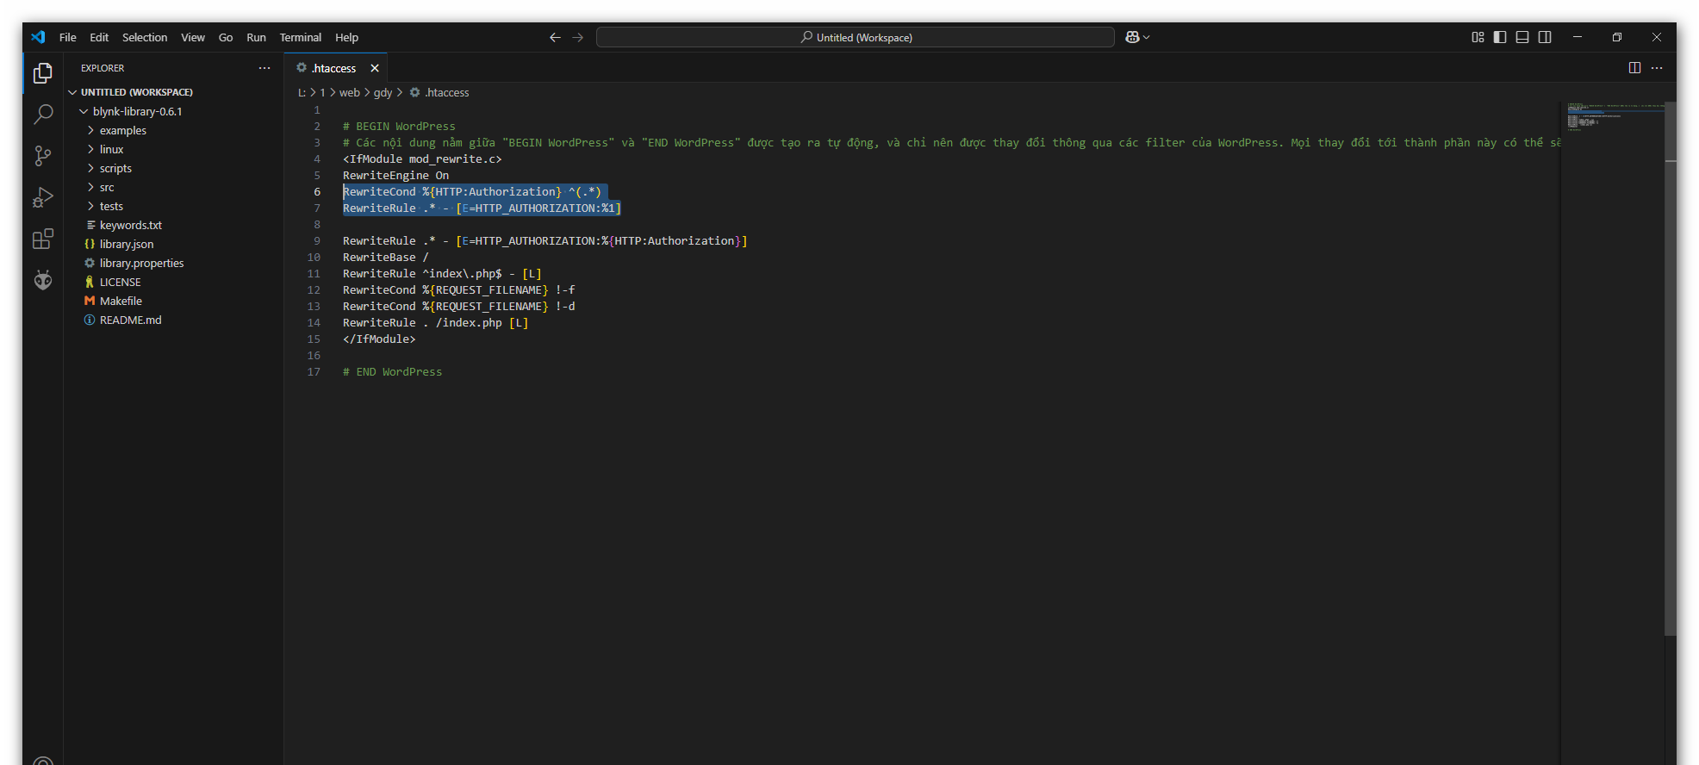
Task: Click breadcrumb drive 'L:'
Action: click(302, 92)
